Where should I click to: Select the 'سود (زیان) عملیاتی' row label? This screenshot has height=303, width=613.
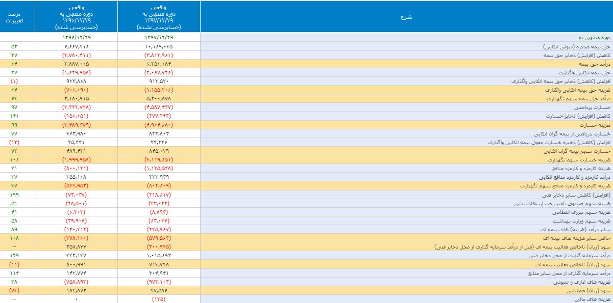tap(587, 291)
